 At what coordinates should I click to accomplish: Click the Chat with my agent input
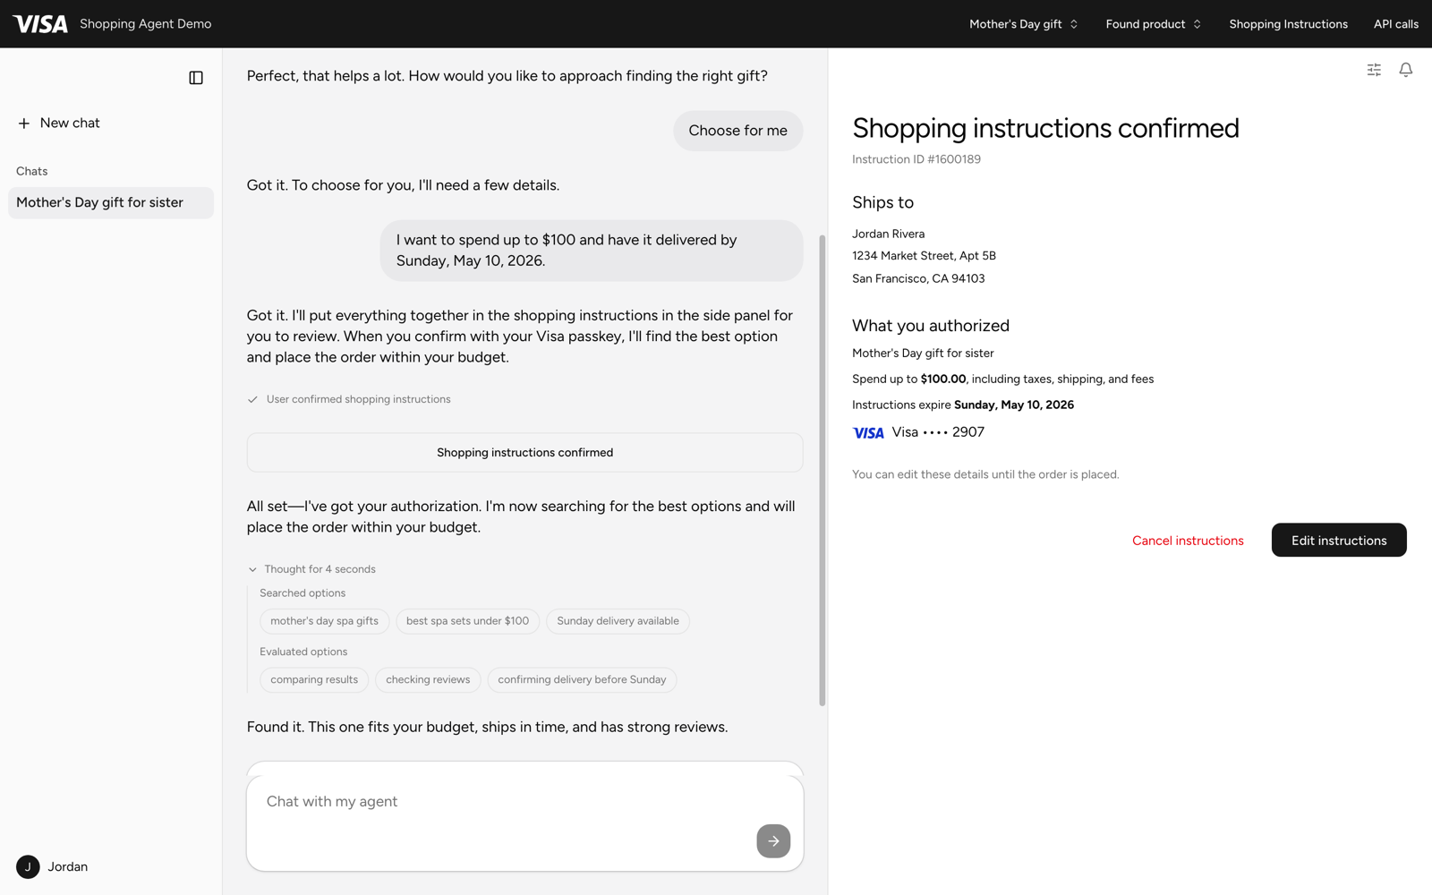pos(524,823)
